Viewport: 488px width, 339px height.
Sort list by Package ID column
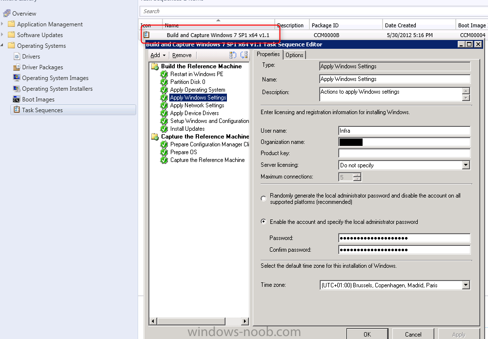point(346,25)
